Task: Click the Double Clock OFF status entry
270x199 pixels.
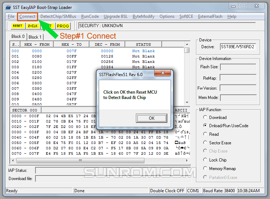Action: (x=167, y=190)
